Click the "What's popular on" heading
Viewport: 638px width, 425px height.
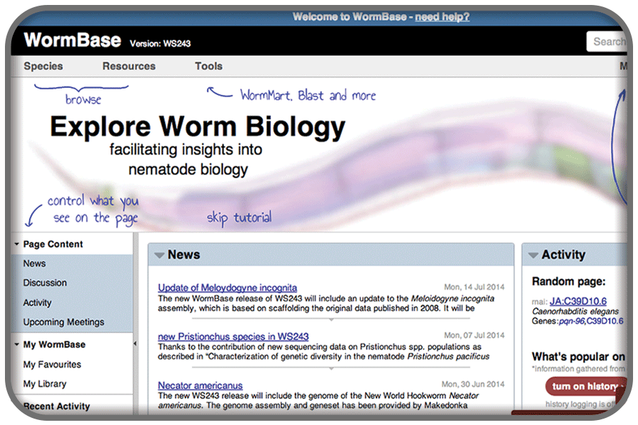(578, 357)
